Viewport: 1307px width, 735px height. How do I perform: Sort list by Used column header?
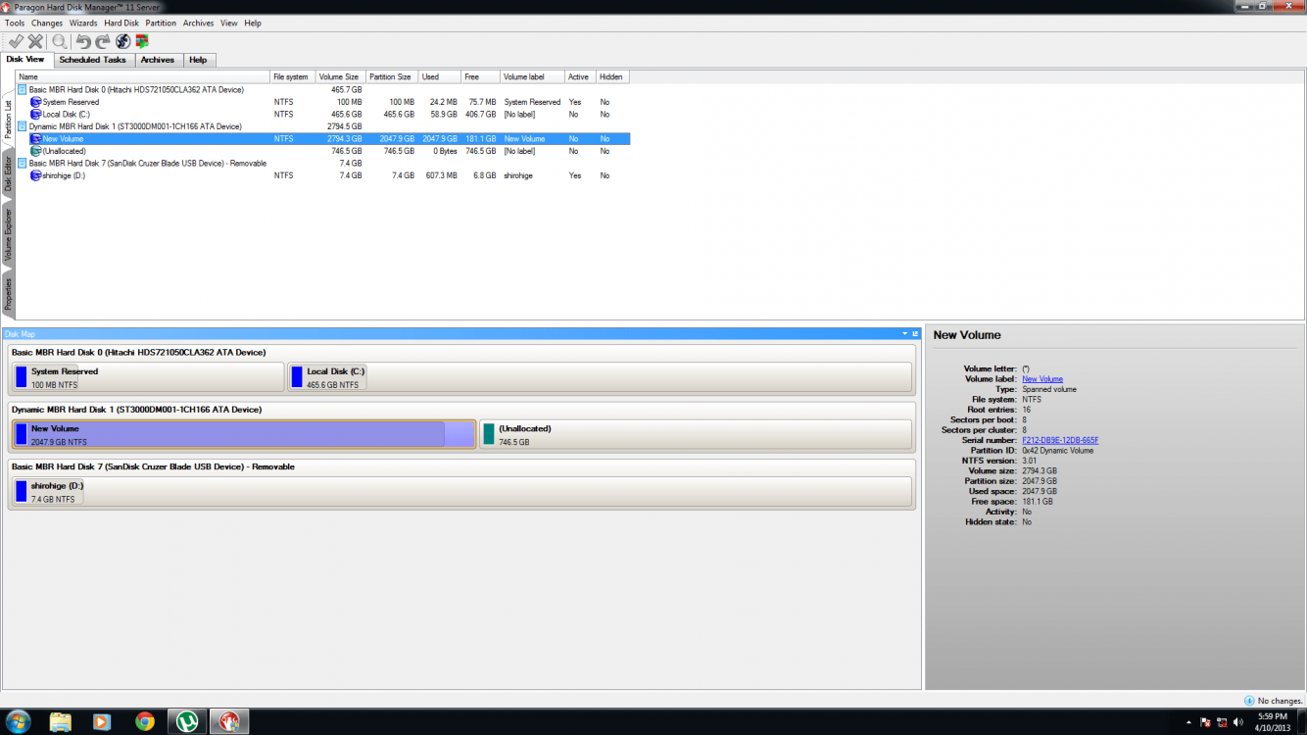pyautogui.click(x=439, y=76)
